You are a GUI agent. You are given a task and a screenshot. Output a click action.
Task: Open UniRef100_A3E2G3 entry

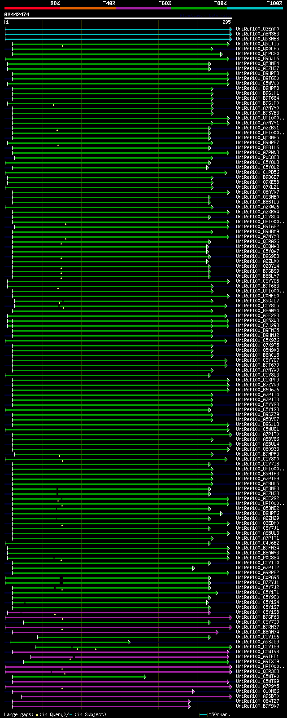[x=257, y=315]
